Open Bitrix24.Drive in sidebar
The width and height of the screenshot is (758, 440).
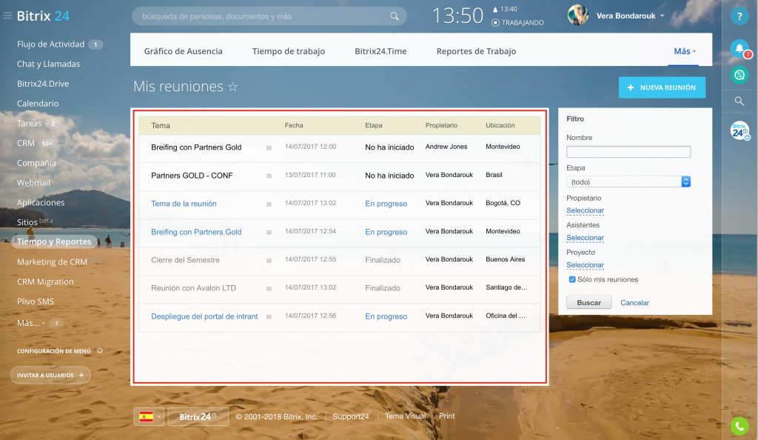[43, 84]
